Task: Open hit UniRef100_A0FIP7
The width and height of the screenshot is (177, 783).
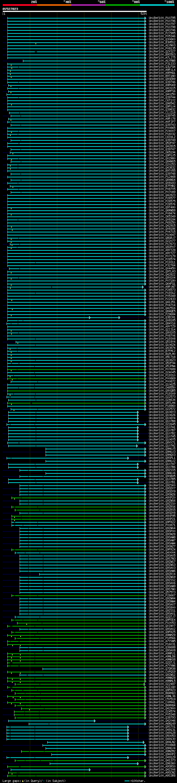Action: (x=162, y=122)
